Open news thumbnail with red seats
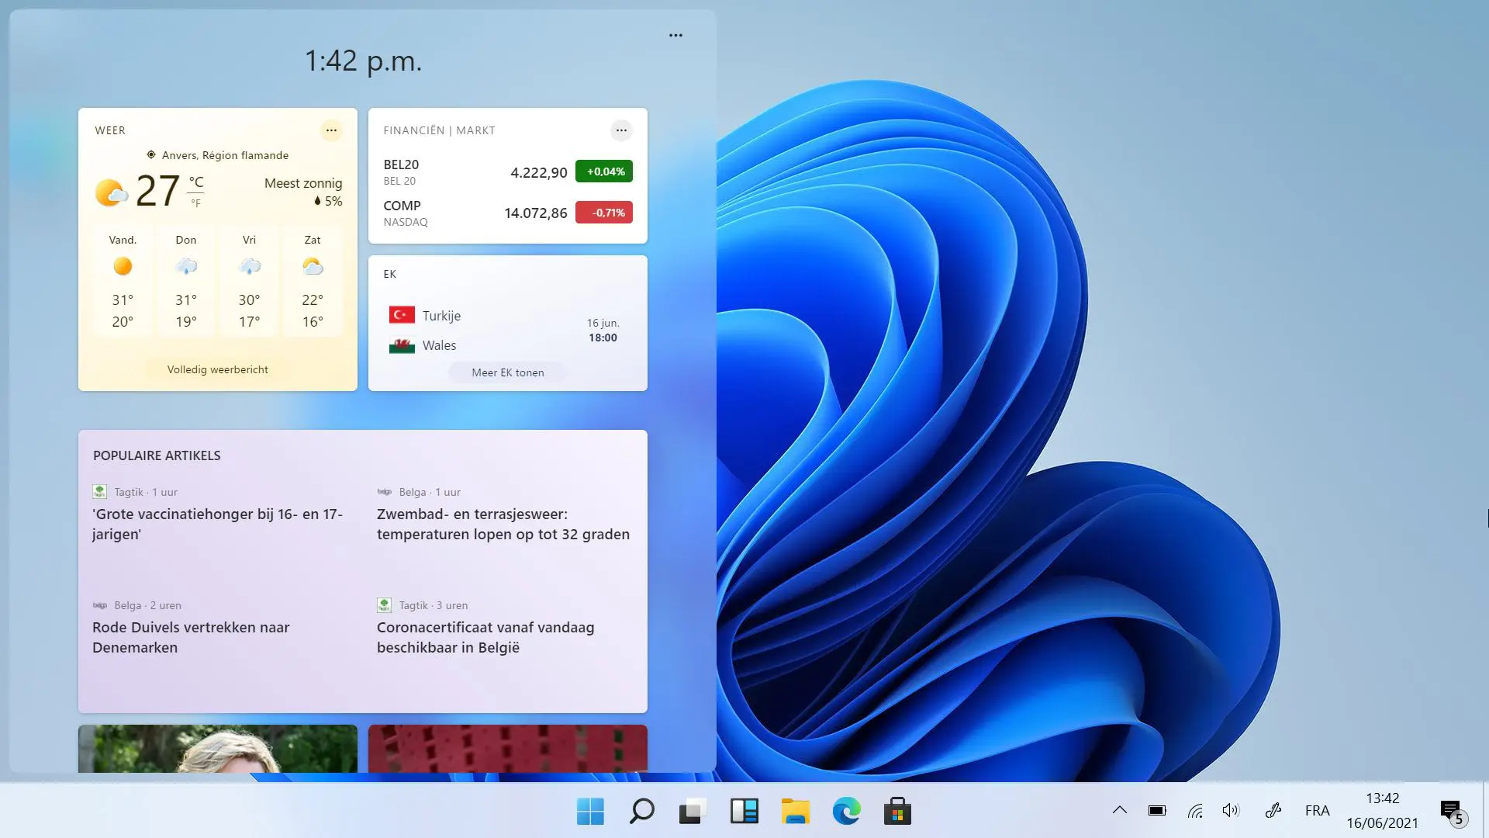 [x=508, y=748]
